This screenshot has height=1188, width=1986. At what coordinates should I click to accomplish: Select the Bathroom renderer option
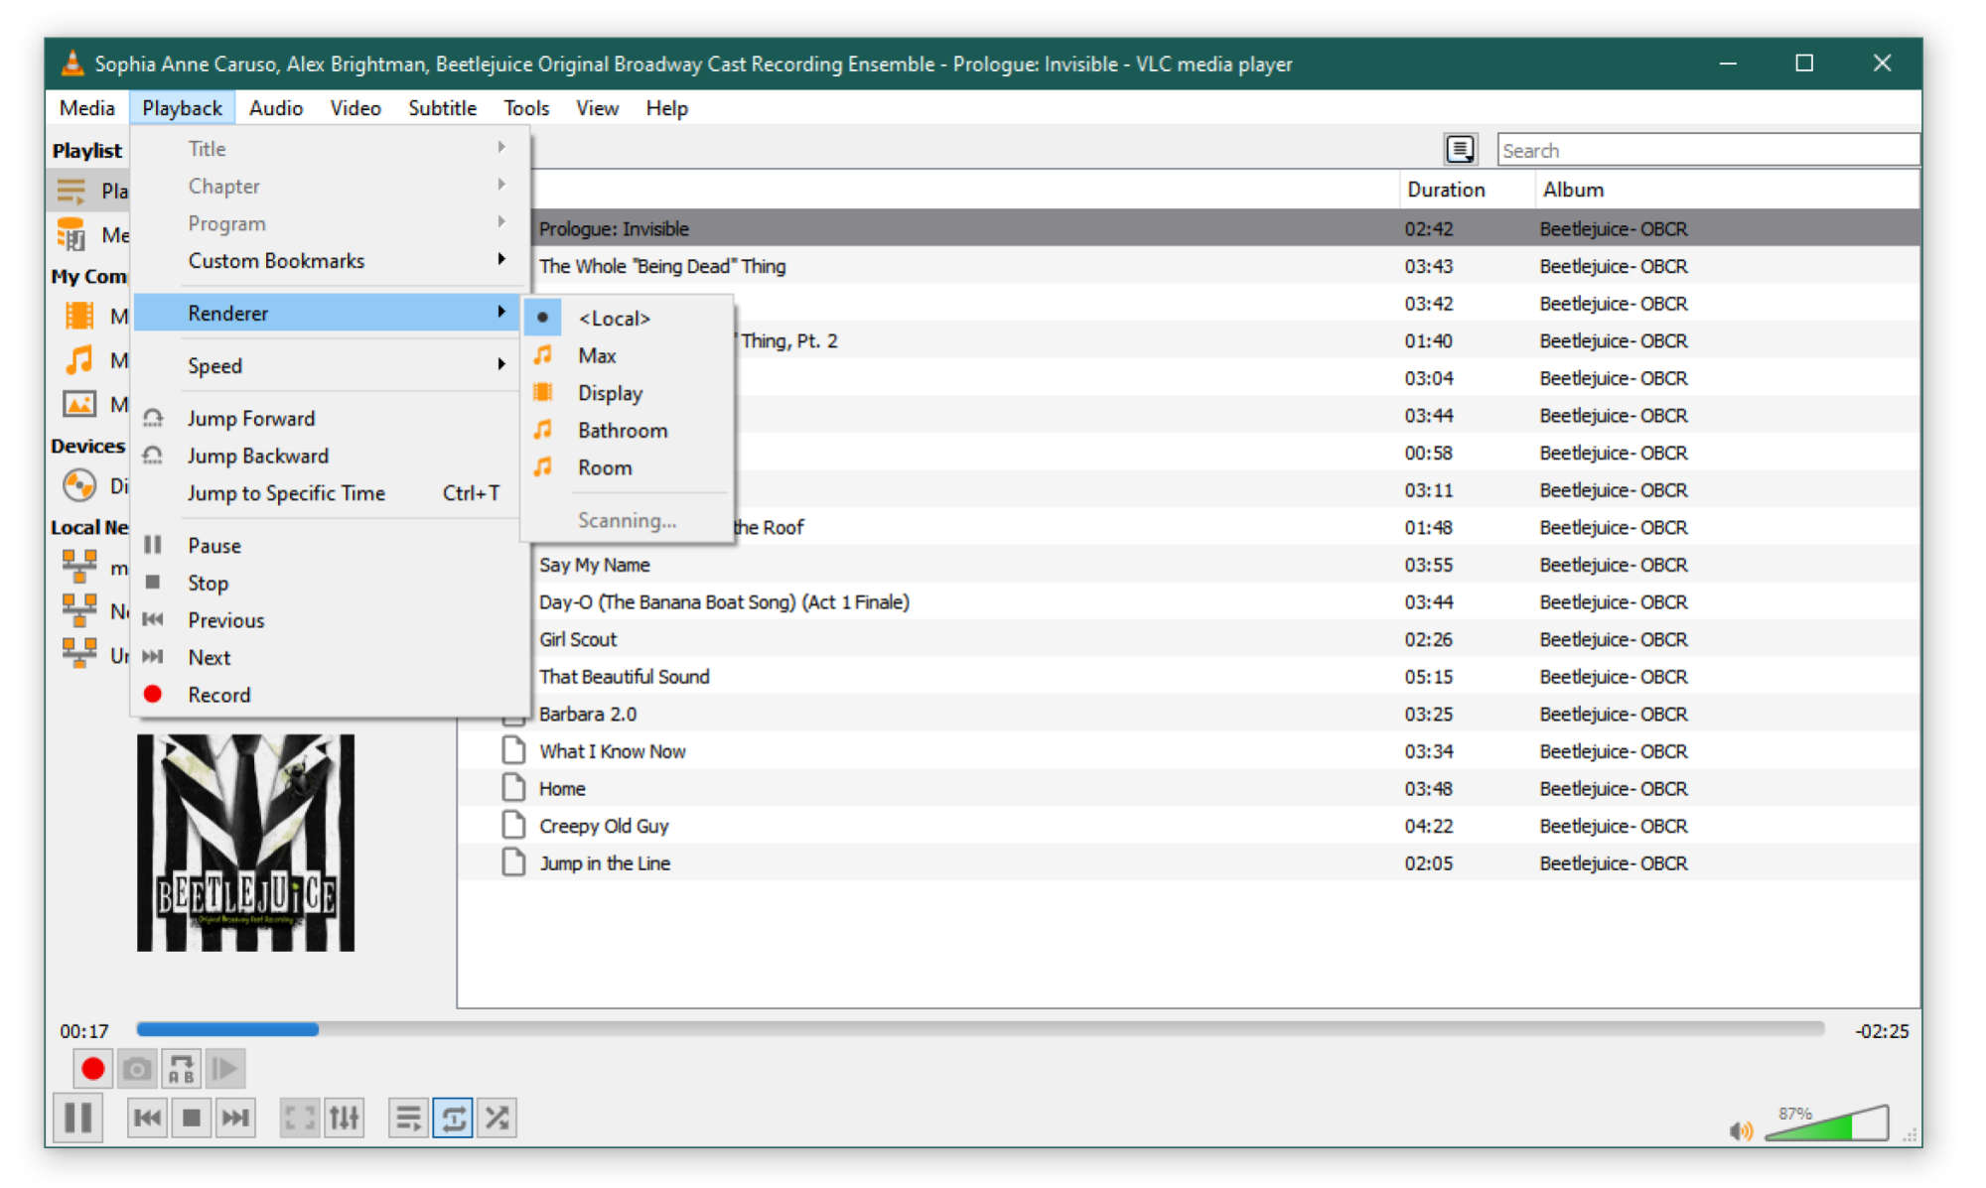point(623,432)
